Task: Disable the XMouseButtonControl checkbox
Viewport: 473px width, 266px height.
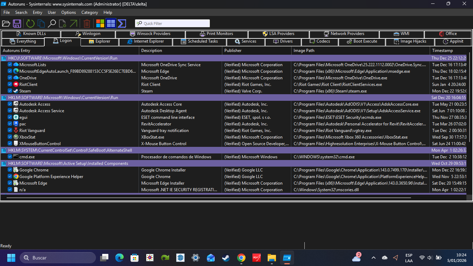Action: pyautogui.click(x=10, y=144)
